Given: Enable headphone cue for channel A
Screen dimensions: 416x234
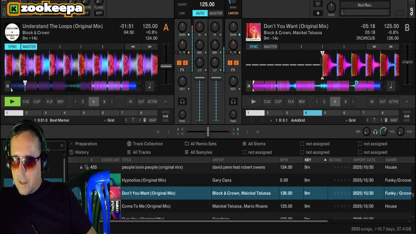Looking at the screenshot, I should point(182,102).
